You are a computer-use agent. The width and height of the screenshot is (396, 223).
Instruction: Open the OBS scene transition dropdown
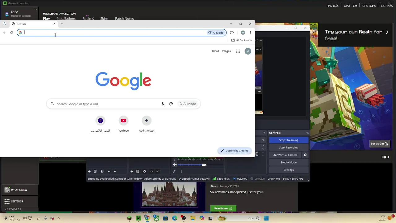pyautogui.click(x=263, y=140)
